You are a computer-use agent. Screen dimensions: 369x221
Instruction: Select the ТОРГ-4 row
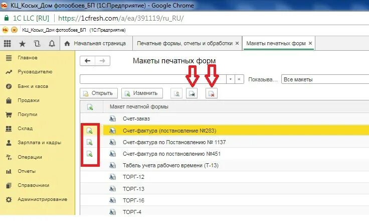(x=225, y=211)
